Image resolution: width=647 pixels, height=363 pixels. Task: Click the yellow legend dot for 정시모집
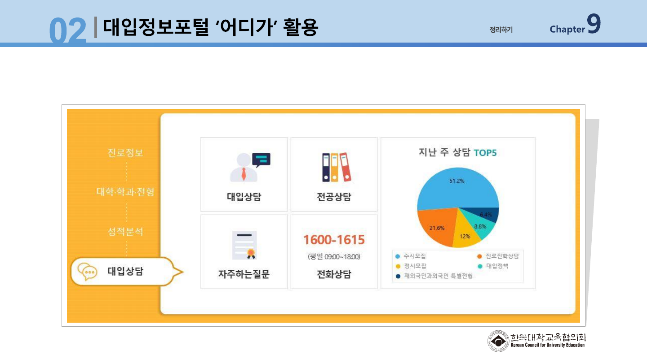point(398,266)
